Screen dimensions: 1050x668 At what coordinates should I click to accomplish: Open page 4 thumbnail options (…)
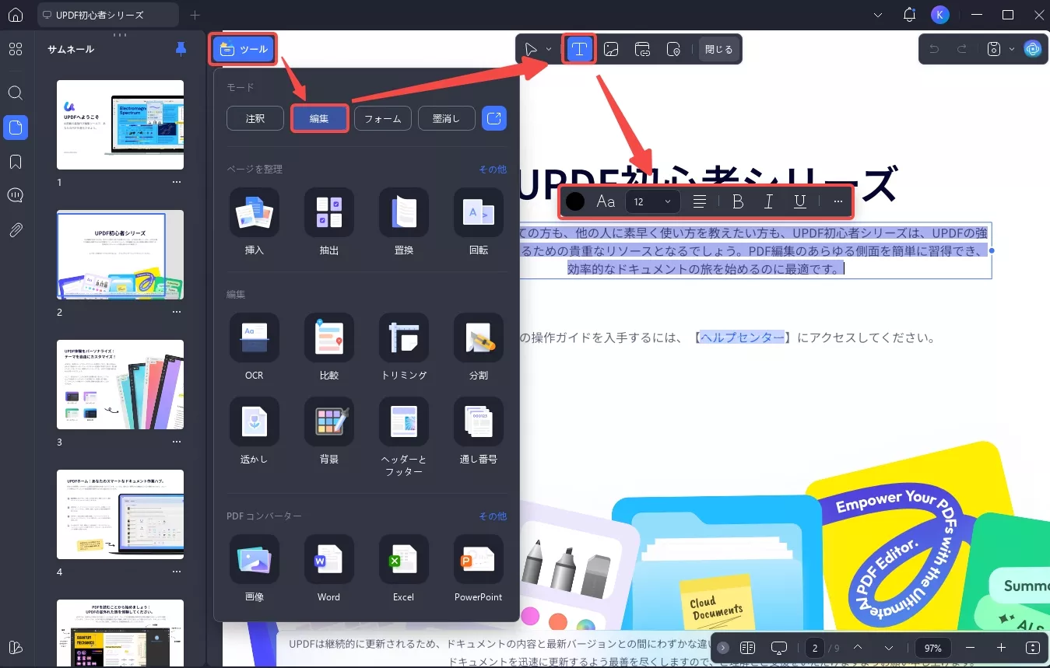177,572
